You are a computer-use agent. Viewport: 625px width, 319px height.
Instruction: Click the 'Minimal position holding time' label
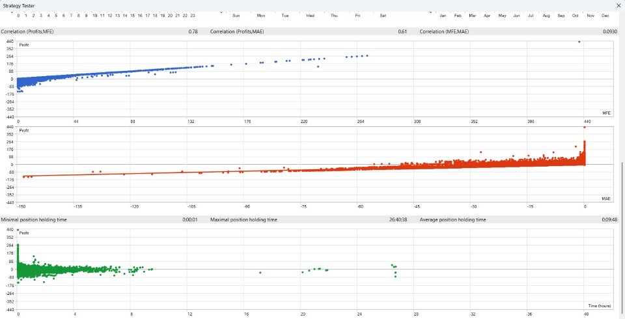point(34,219)
